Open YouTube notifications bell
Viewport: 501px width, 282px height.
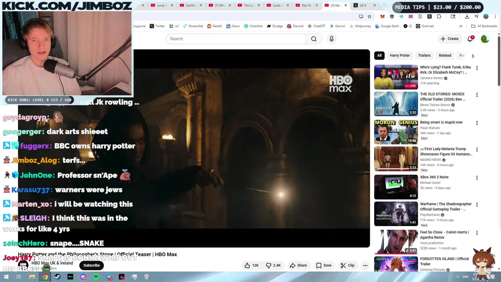tap(470, 39)
